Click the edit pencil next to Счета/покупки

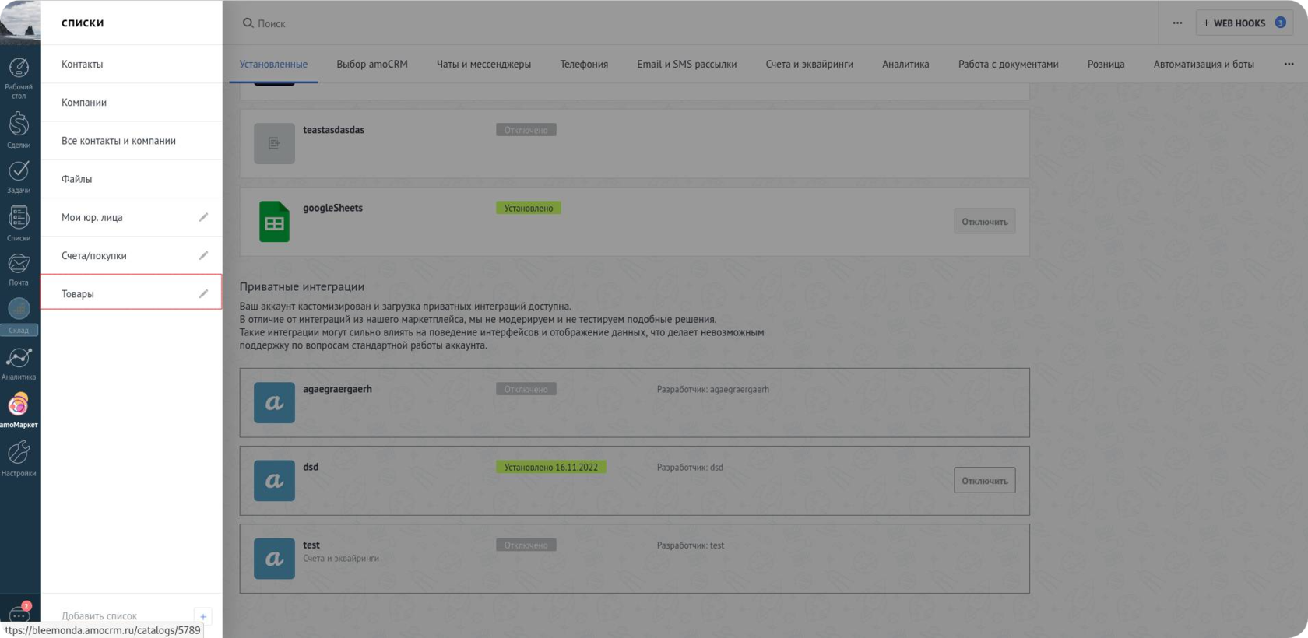tap(203, 255)
